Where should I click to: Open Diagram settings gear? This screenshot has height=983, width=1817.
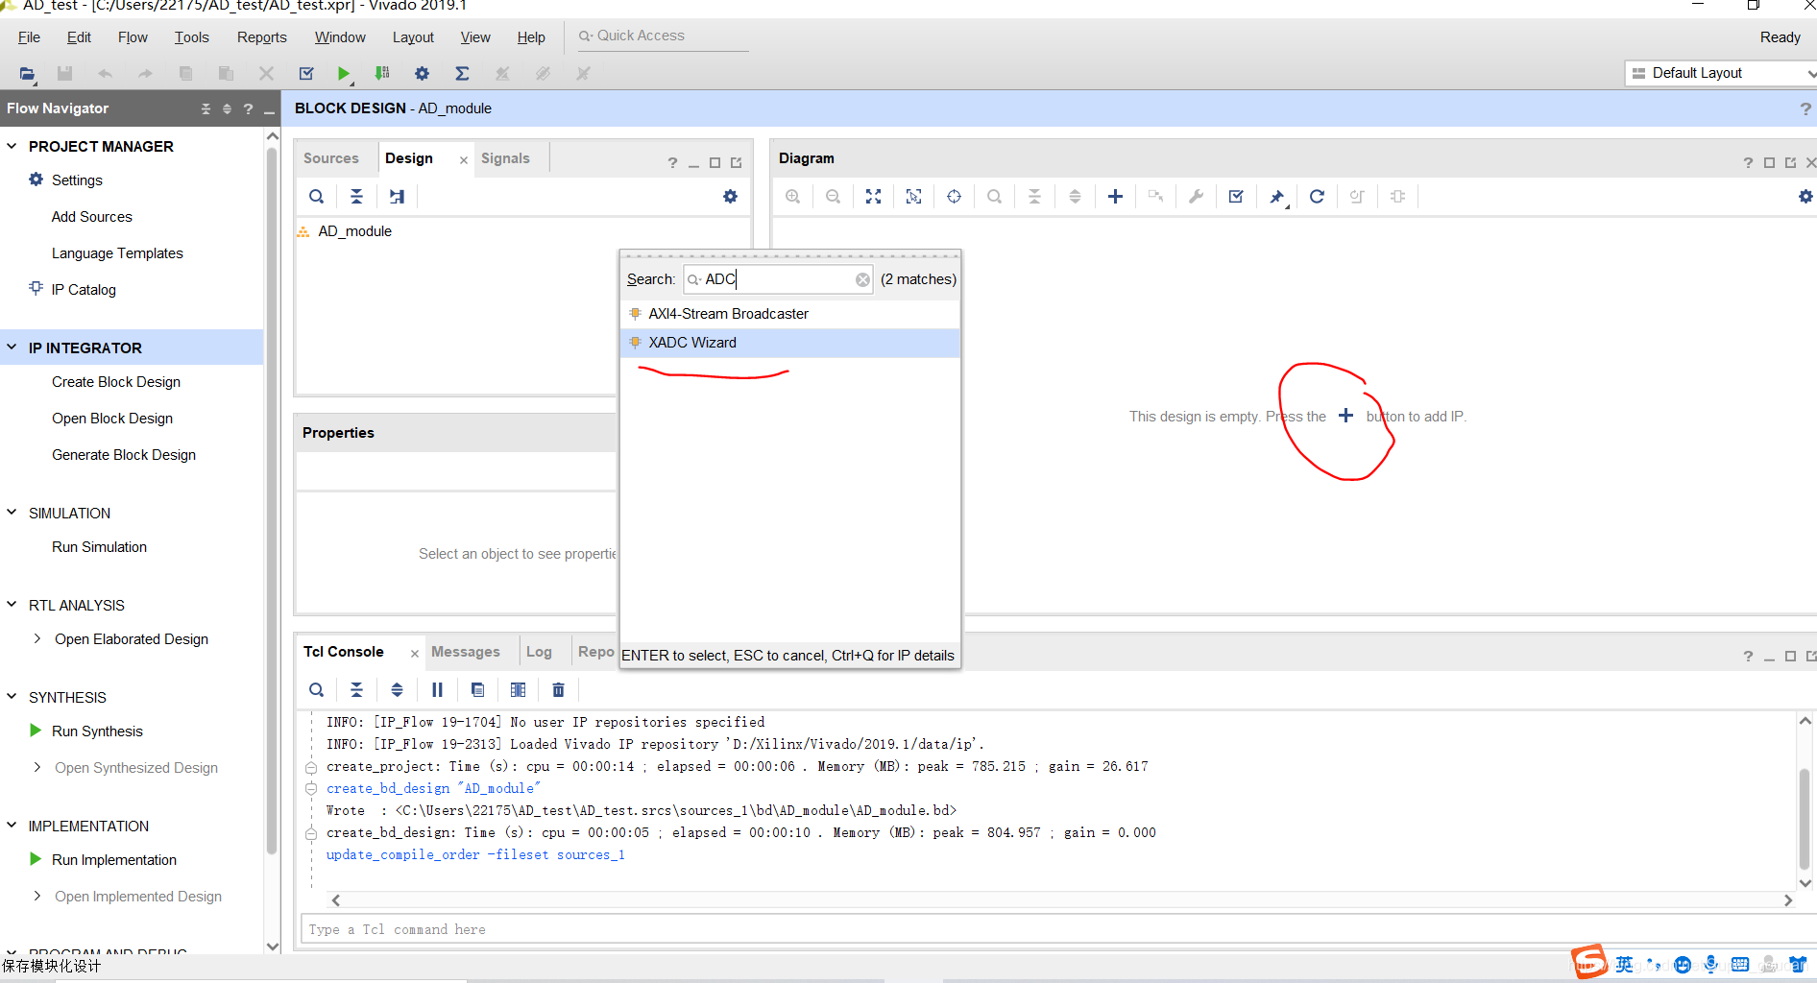[x=1805, y=197]
